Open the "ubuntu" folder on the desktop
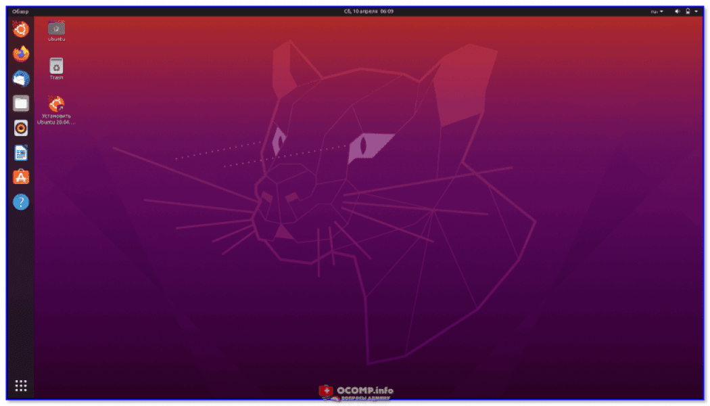Image resolution: width=710 pixels, height=406 pixels. 55,29
